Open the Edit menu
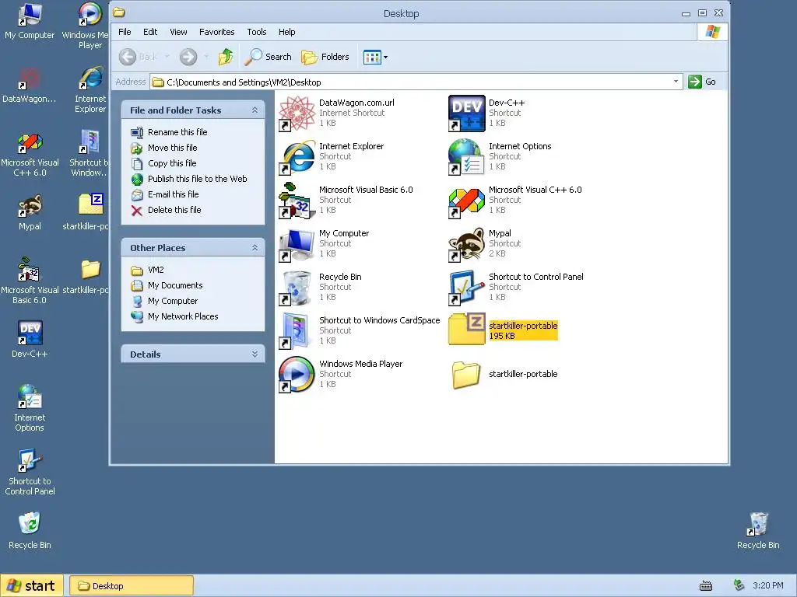797x597 pixels. click(x=150, y=32)
